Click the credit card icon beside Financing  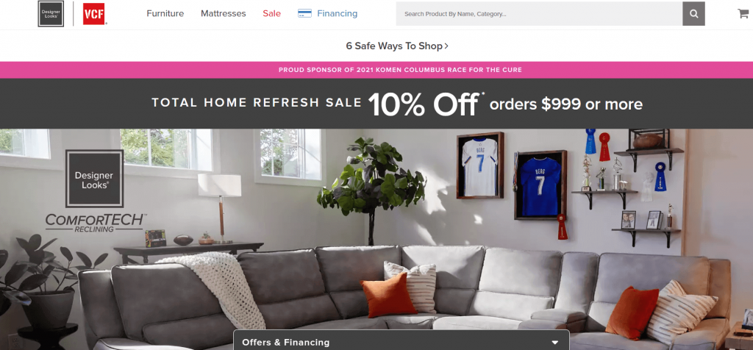(x=304, y=13)
